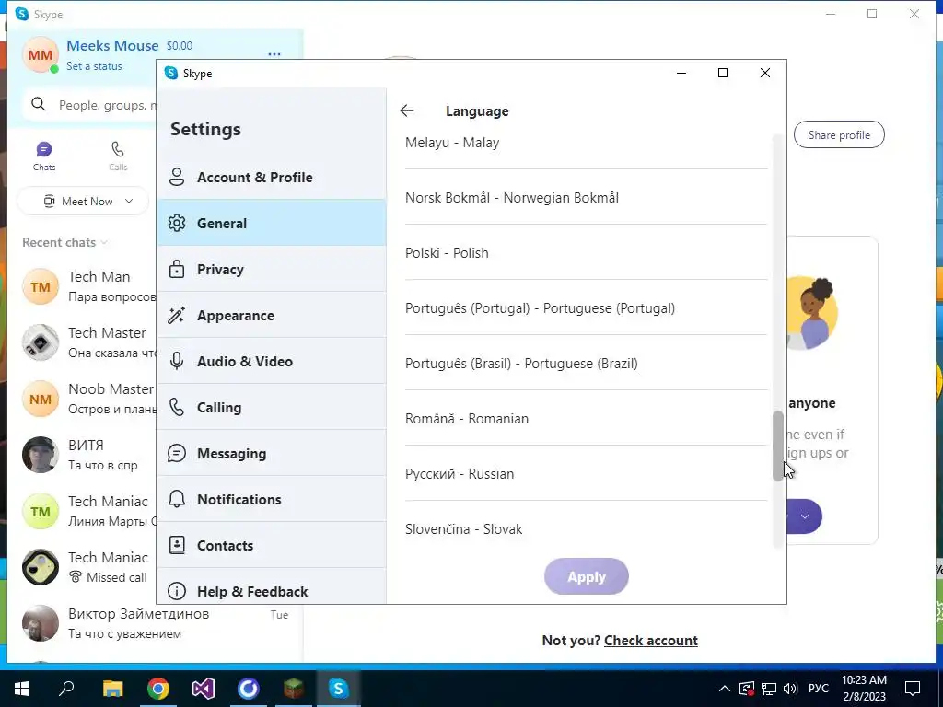Image resolution: width=943 pixels, height=707 pixels.
Task: Click the Meeks Mouse profile avatar
Action: (x=41, y=54)
